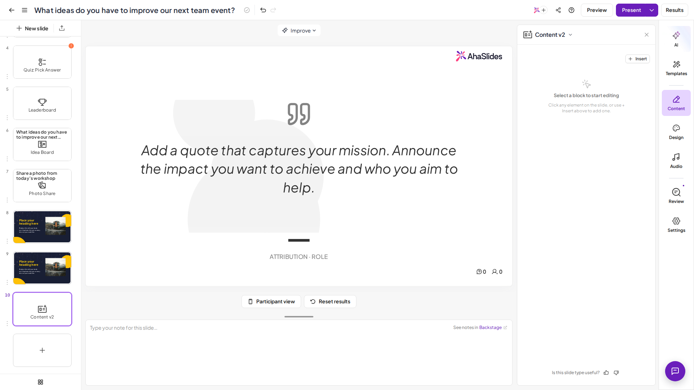Open the live chat bubble
The width and height of the screenshot is (694, 390).
675,371
